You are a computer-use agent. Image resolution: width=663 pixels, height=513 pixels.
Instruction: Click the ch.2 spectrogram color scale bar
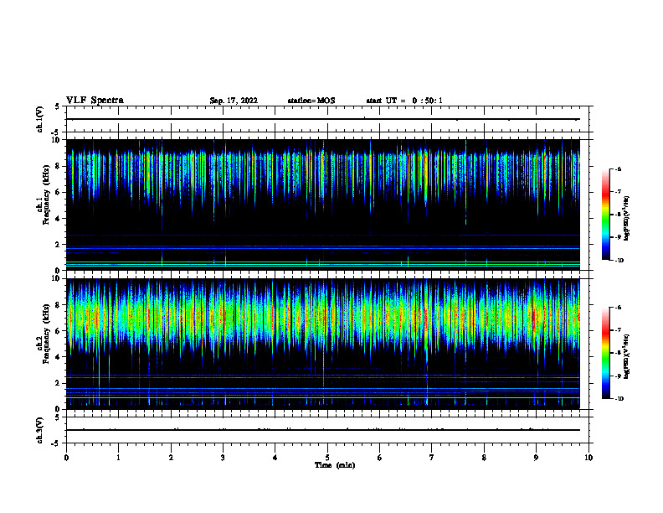point(606,353)
